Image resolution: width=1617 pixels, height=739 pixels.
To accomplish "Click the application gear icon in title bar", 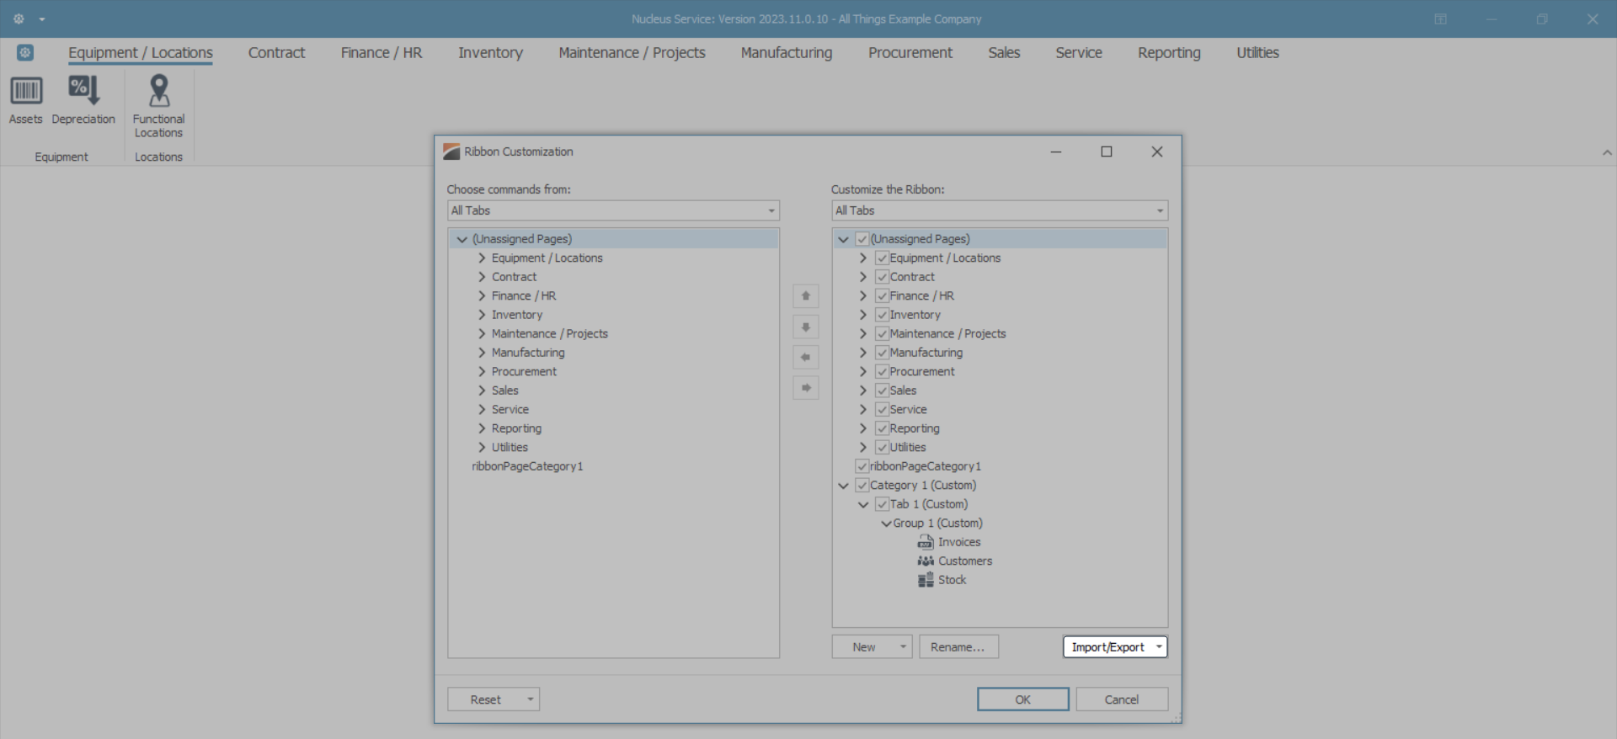I will (19, 19).
